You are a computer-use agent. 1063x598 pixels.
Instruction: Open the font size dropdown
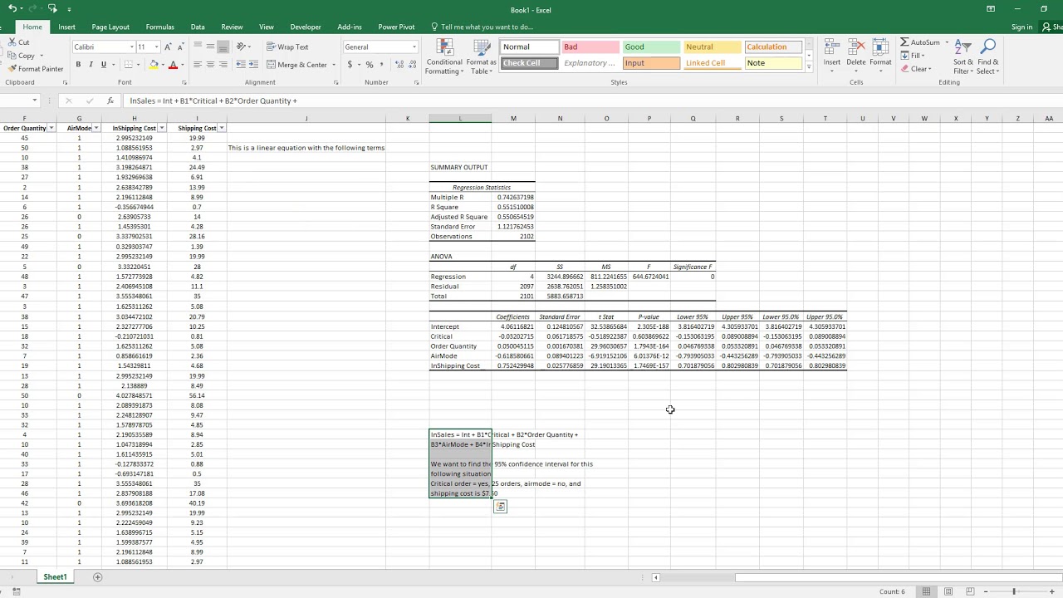155,47
